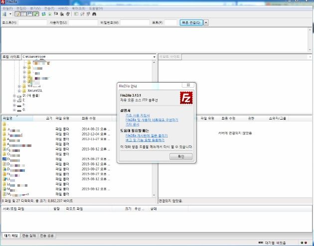
Task: Focus the 포트(P) port field
Action: point(171,22)
